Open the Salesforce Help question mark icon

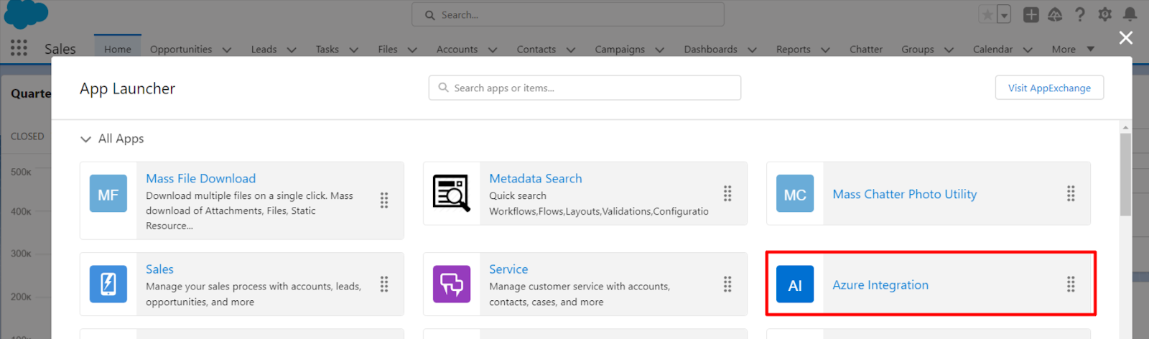point(1079,14)
